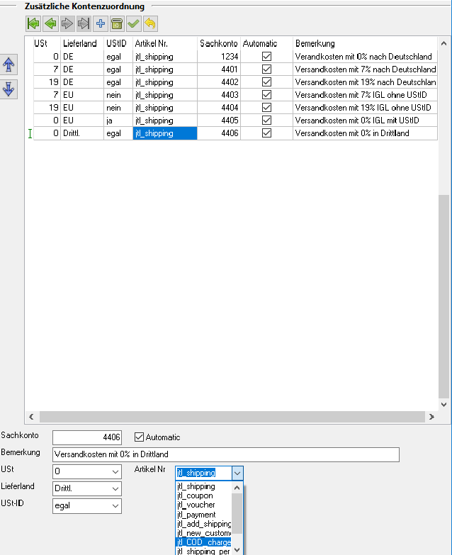
Task: Toggle Automatic checkbox below the table
Action: 140,437
